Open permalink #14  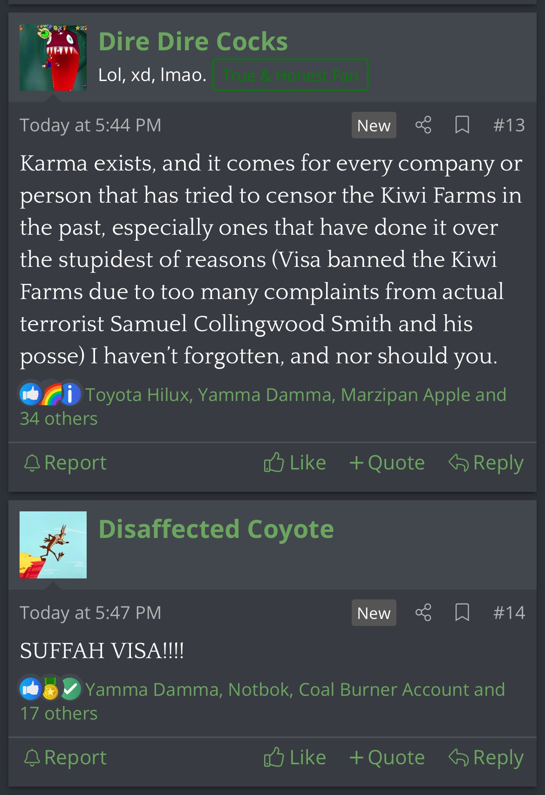tap(509, 612)
